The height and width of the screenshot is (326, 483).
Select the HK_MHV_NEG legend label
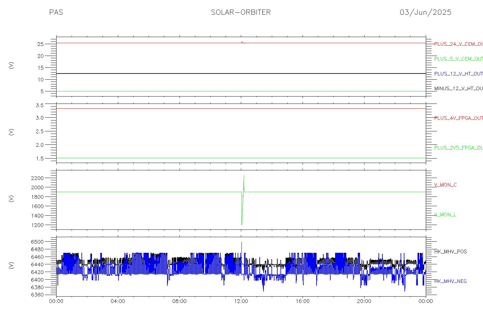tap(450, 281)
